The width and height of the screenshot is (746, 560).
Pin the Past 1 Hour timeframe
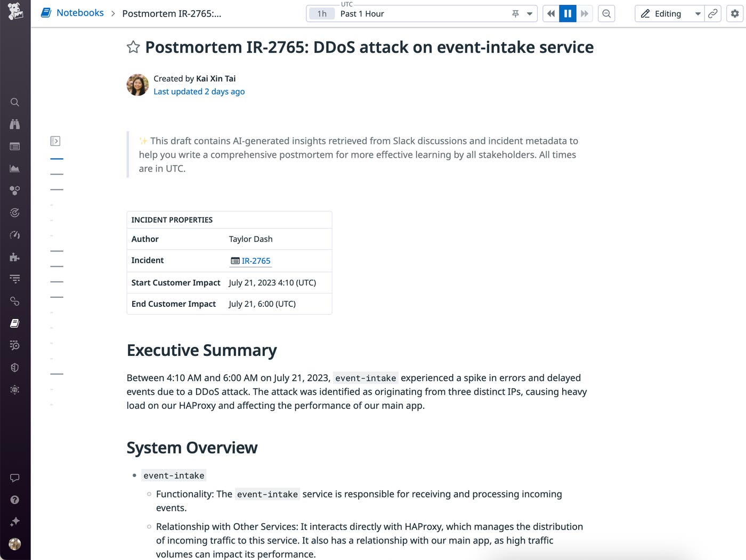point(515,13)
